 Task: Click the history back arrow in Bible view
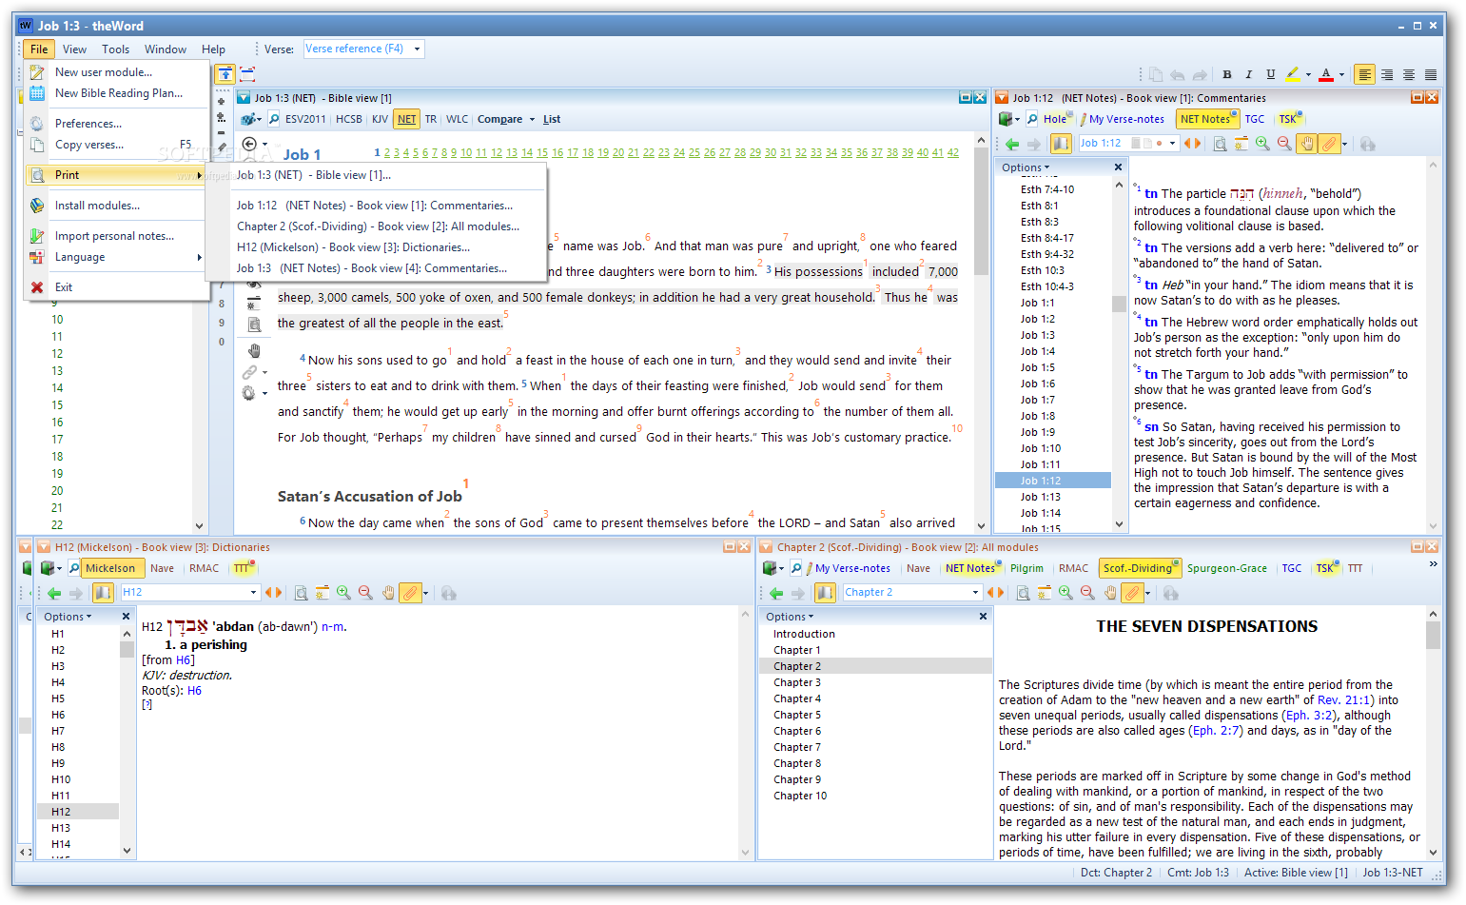[249, 144]
